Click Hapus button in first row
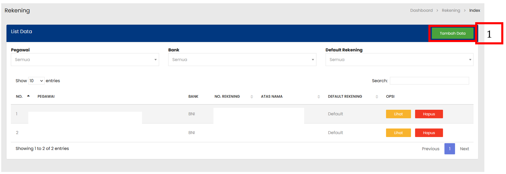Image resolution: width=506 pixels, height=174 pixels. pos(429,114)
